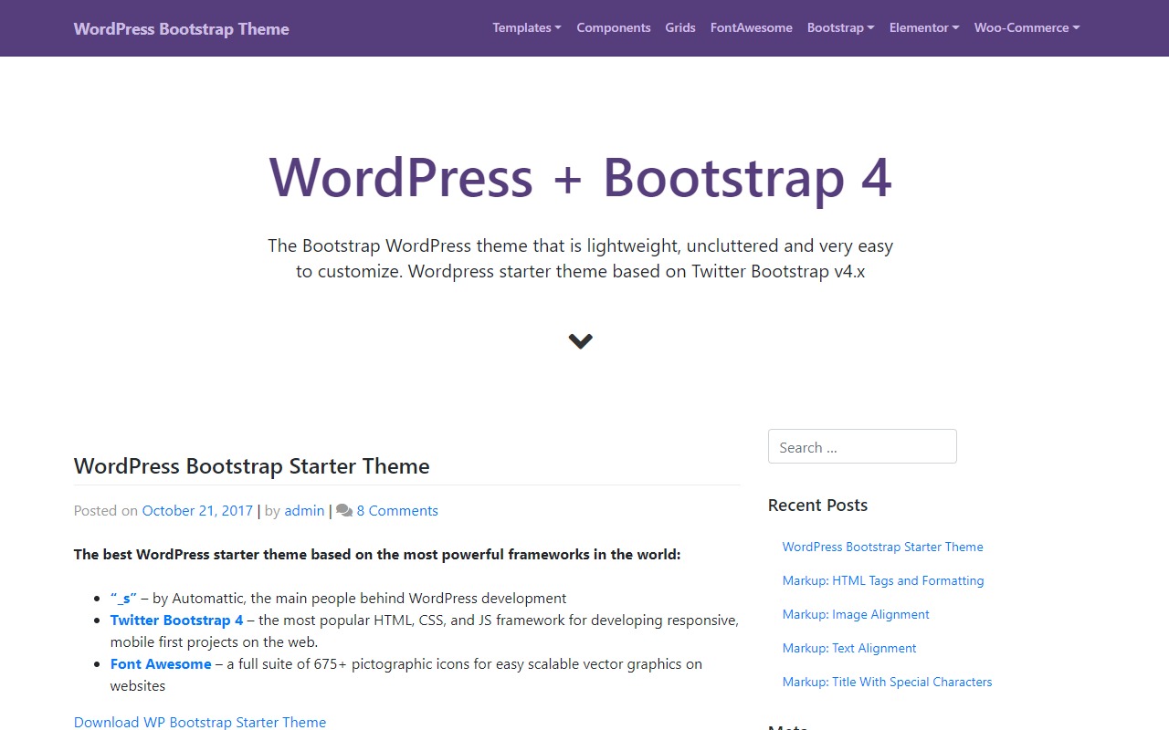Screen dimensions: 1169x730
Task: Go to the Components menu item
Action: [614, 27]
